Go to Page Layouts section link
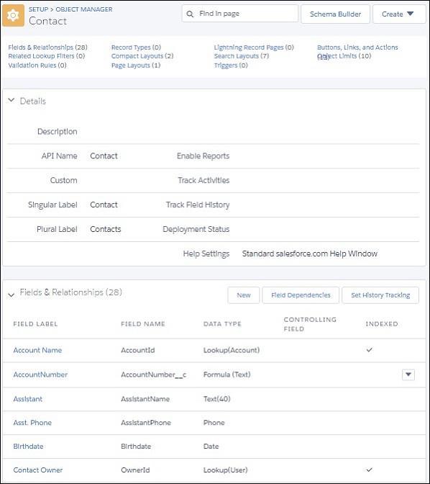The height and width of the screenshot is (484, 430). point(136,65)
